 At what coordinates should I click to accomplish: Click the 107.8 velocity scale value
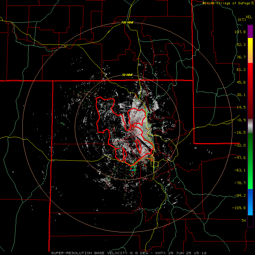point(240,32)
